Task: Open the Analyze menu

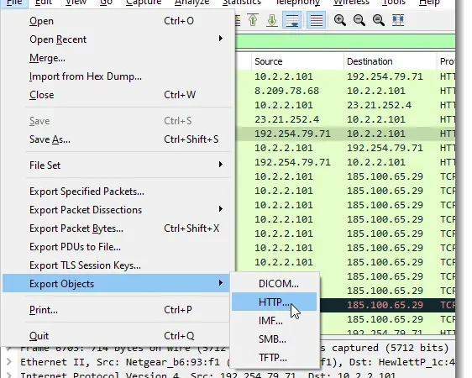Action: 191,3
